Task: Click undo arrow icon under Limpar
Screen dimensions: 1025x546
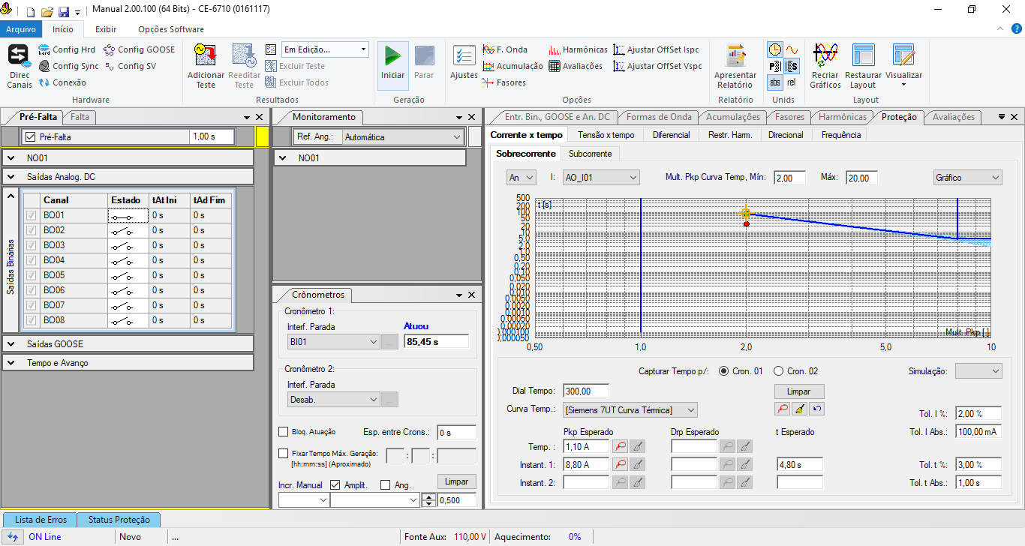Action: [x=817, y=409]
